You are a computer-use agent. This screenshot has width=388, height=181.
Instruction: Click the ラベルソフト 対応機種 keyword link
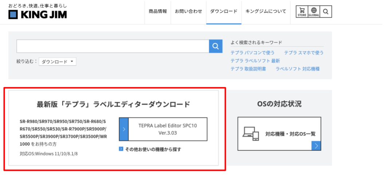(297, 69)
